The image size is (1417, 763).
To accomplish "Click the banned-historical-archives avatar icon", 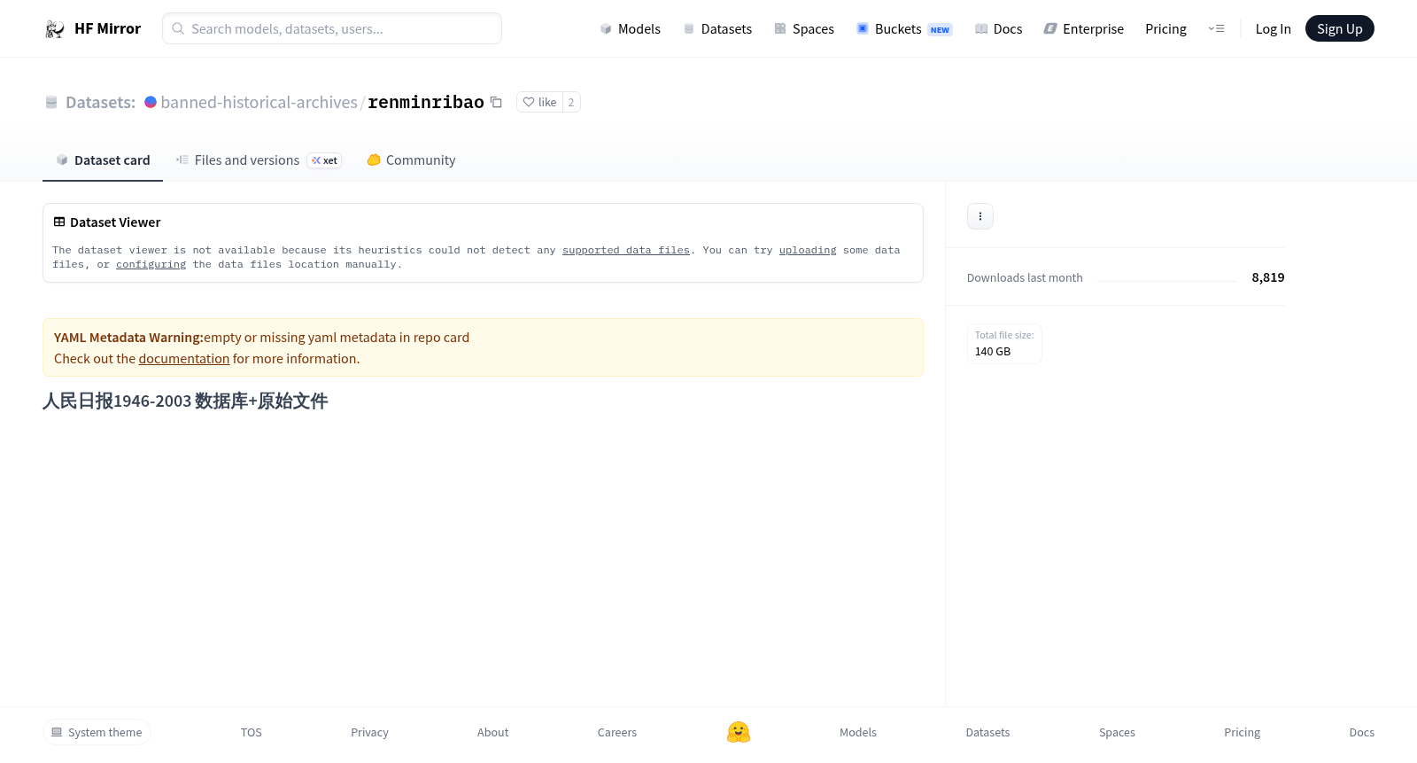I will coord(151,102).
